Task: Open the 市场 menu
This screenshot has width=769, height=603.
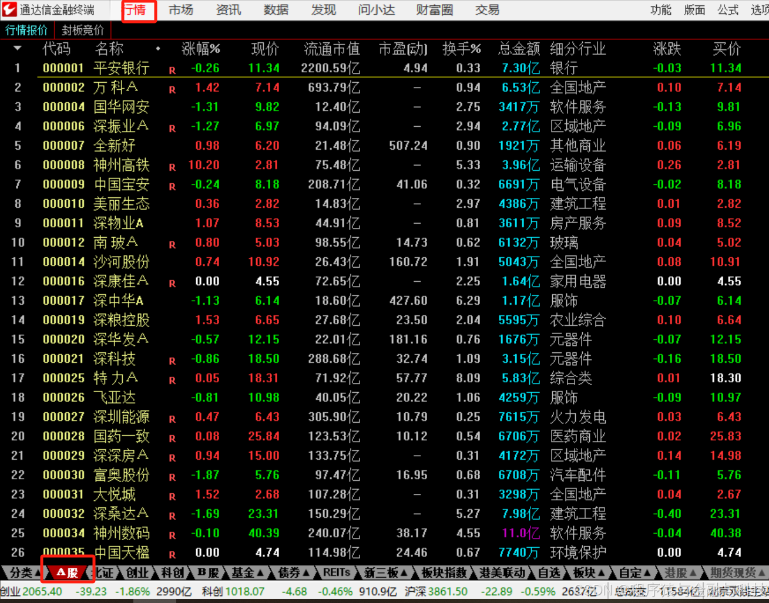Action: coord(181,10)
